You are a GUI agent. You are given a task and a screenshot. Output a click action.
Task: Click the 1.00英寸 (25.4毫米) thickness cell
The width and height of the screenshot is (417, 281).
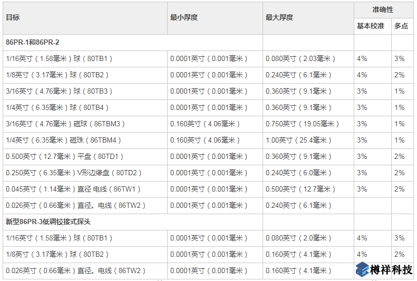click(x=298, y=140)
